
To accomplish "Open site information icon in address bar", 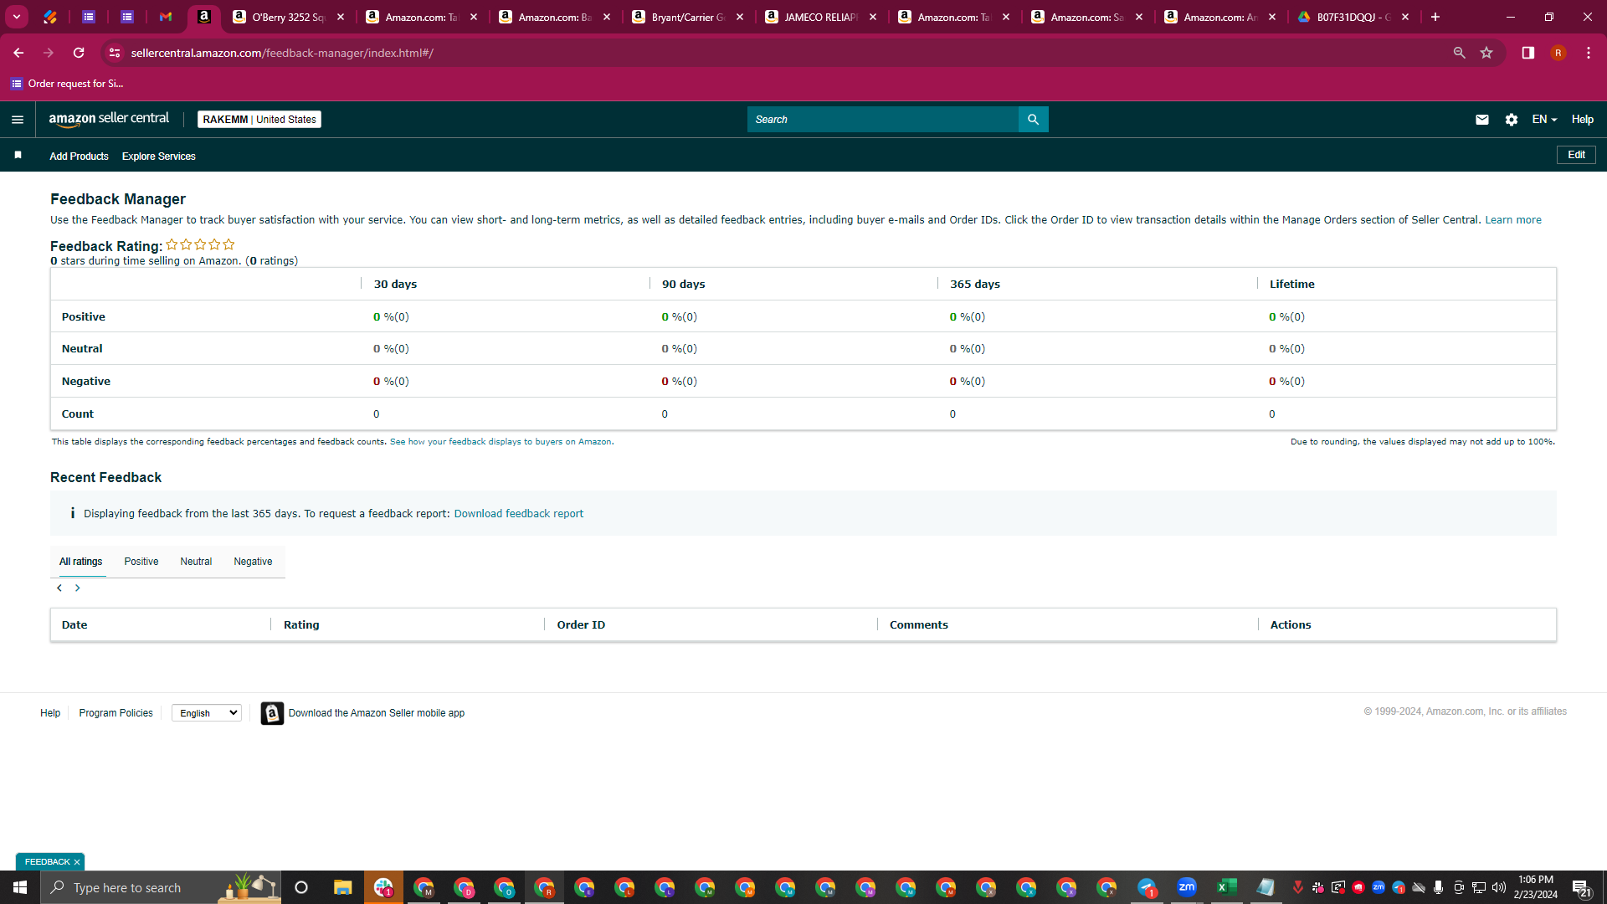I will [x=115, y=53].
